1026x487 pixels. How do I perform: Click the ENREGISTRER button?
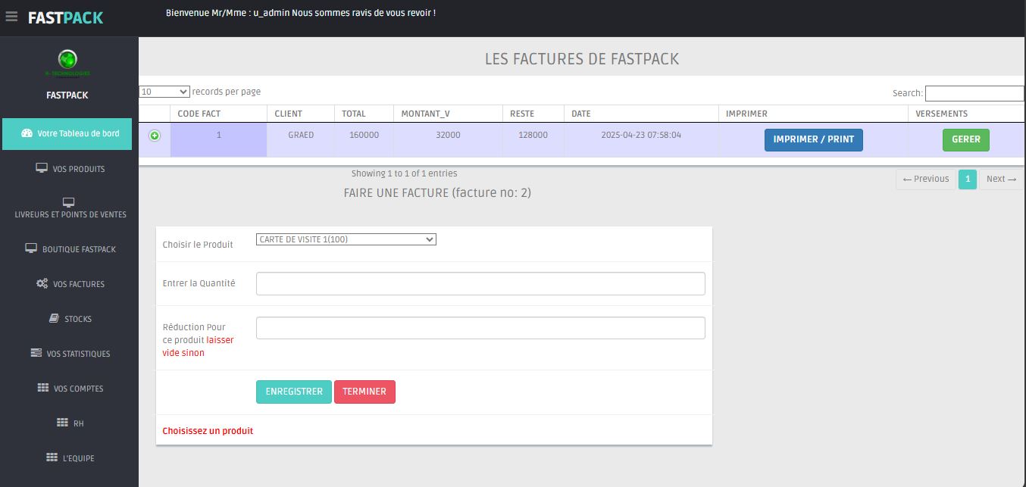[x=294, y=392]
